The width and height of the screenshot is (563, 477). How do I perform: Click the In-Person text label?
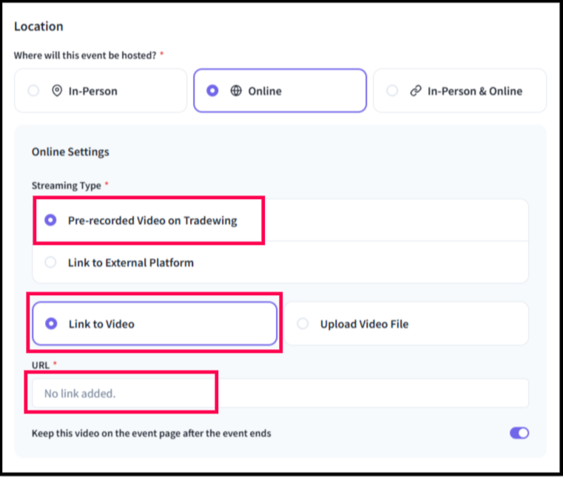click(x=93, y=91)
